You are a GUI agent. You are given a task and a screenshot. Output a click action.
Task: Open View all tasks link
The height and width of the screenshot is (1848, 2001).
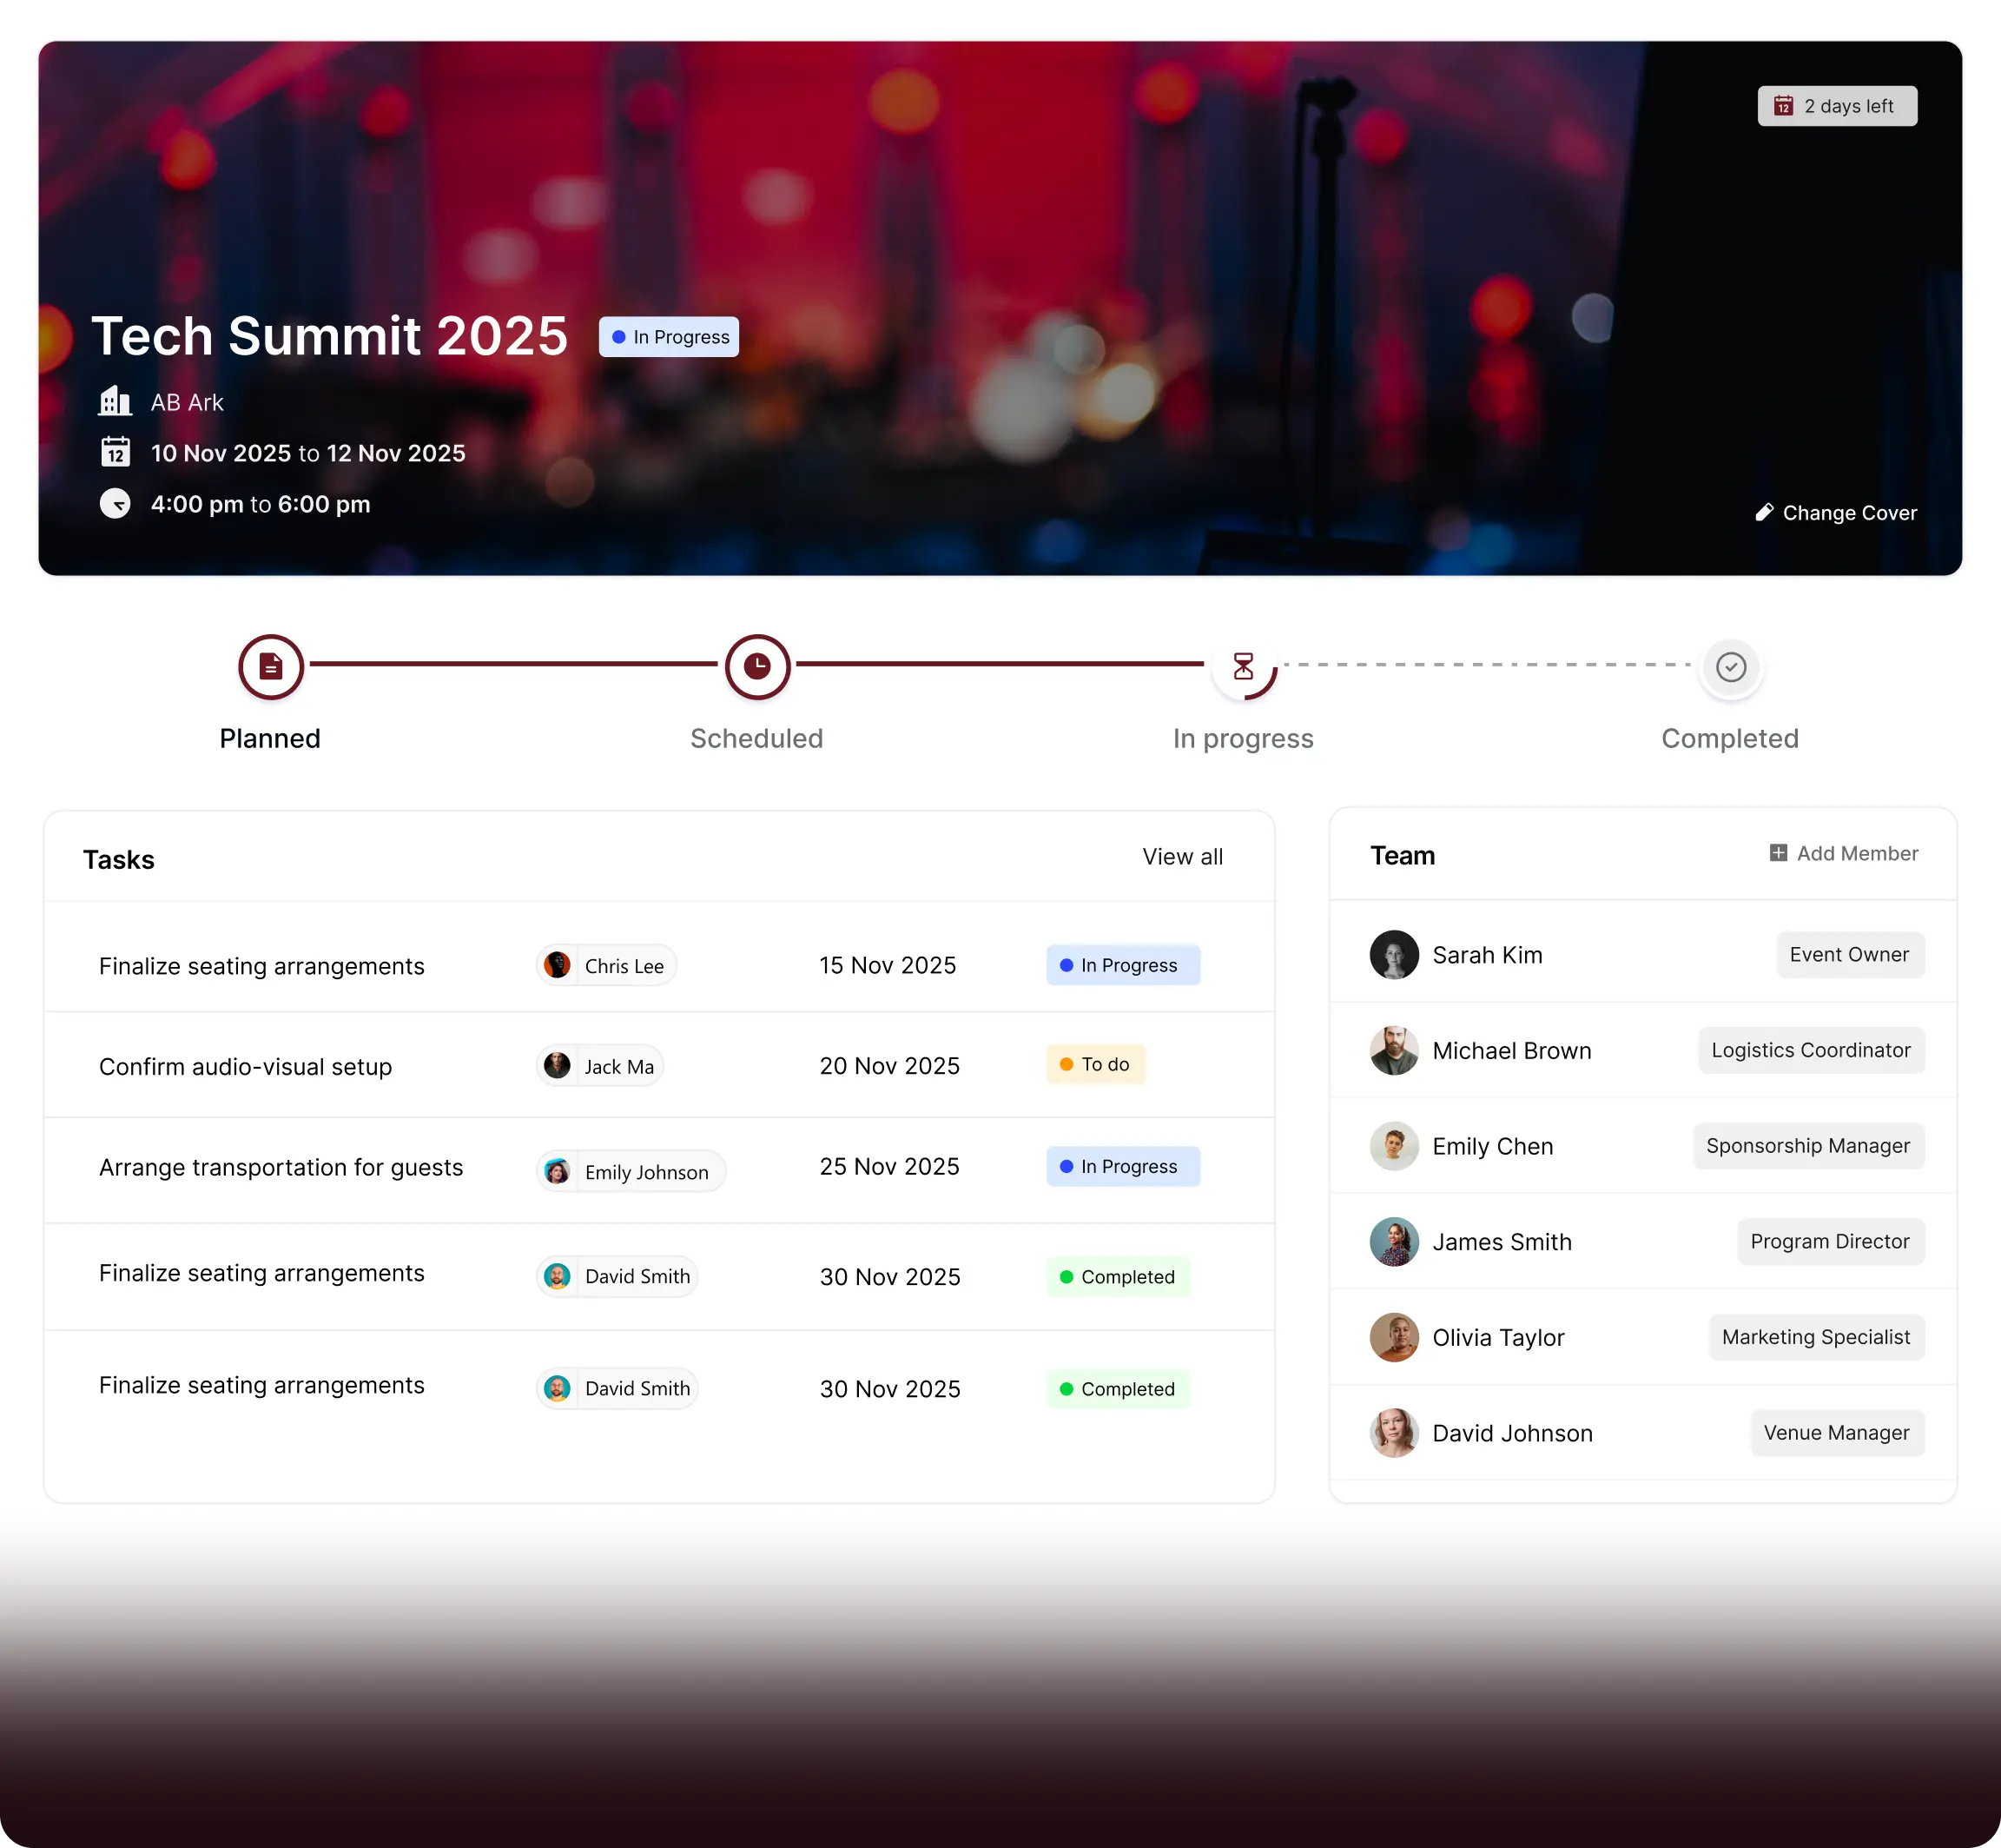(x=1182, y=857)
